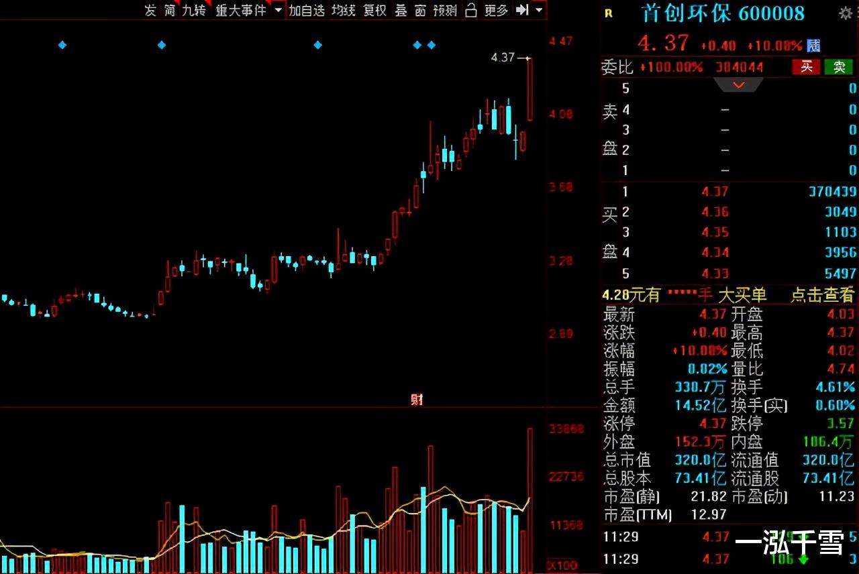This screenshot has width=859, height=574.
Task: Select the buy level 3 price 4.35
Action: 715,232
